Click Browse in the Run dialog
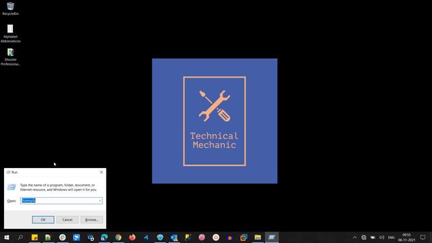Image resolution: width=432 pixels, height=243 pixels. [92, 219]
